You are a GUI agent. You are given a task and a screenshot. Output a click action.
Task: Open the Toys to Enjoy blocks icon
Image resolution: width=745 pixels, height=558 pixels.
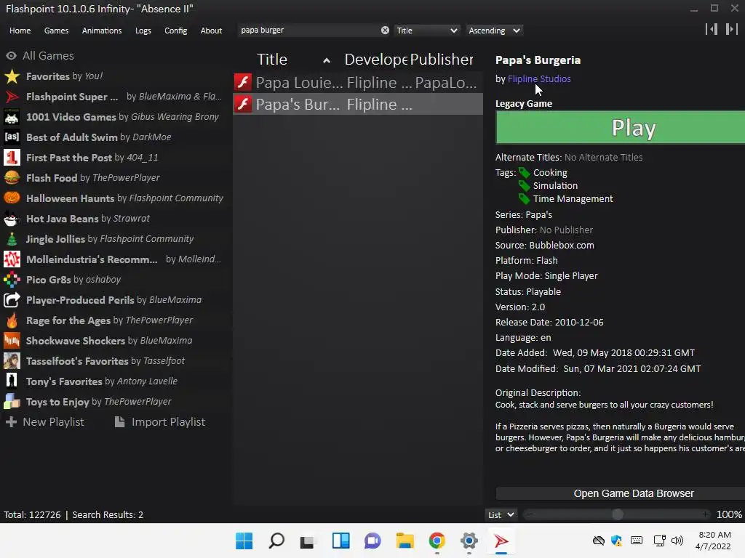coord(12,401)
